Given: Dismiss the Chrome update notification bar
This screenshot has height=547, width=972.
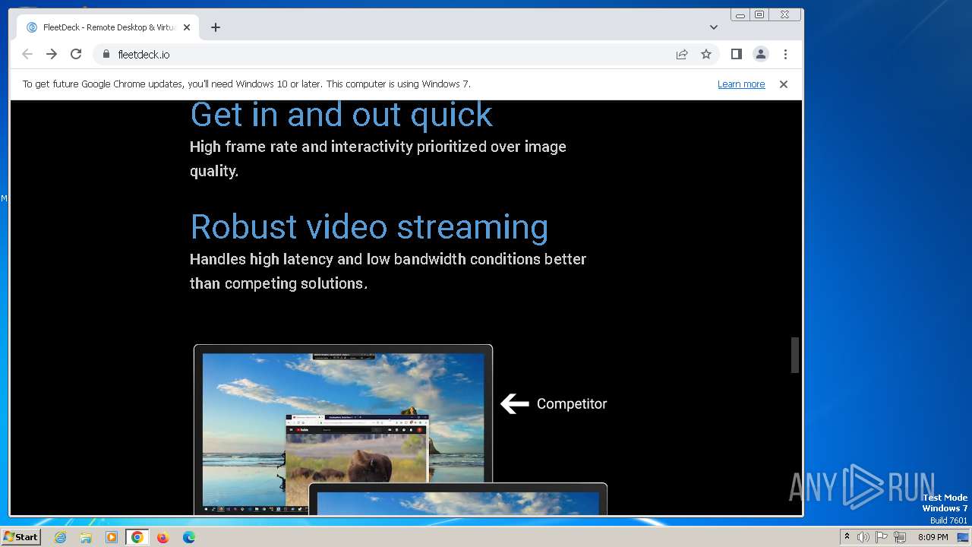Looking at the screenshot, I should coord(784,84).
